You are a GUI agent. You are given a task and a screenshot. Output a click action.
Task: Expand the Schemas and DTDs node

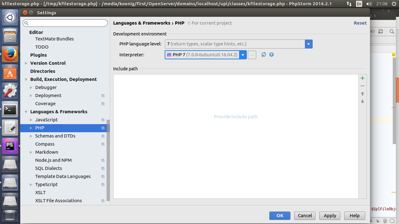point(31,136)
